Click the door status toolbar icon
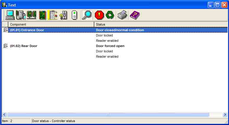 [53, 15]
